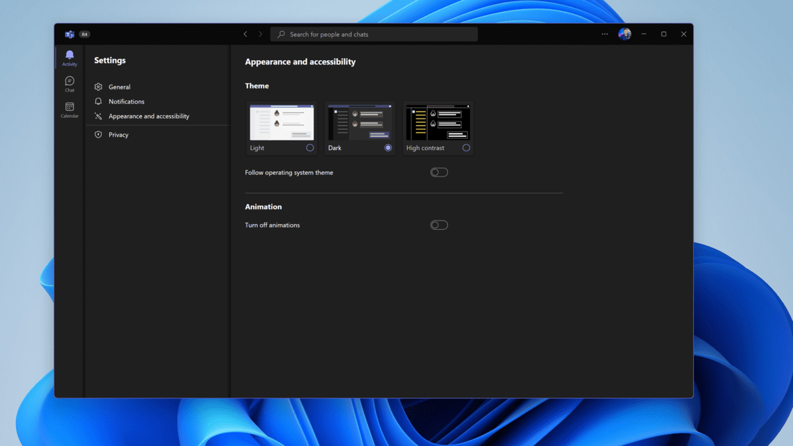The width and height of the screenshot is (793, 446).
Task: Open the more options menu
Action: point(604,34)
